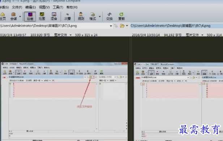
Task: Open the 帮助(H) menu
Action: pyautogui.click(x=72, y=7)
